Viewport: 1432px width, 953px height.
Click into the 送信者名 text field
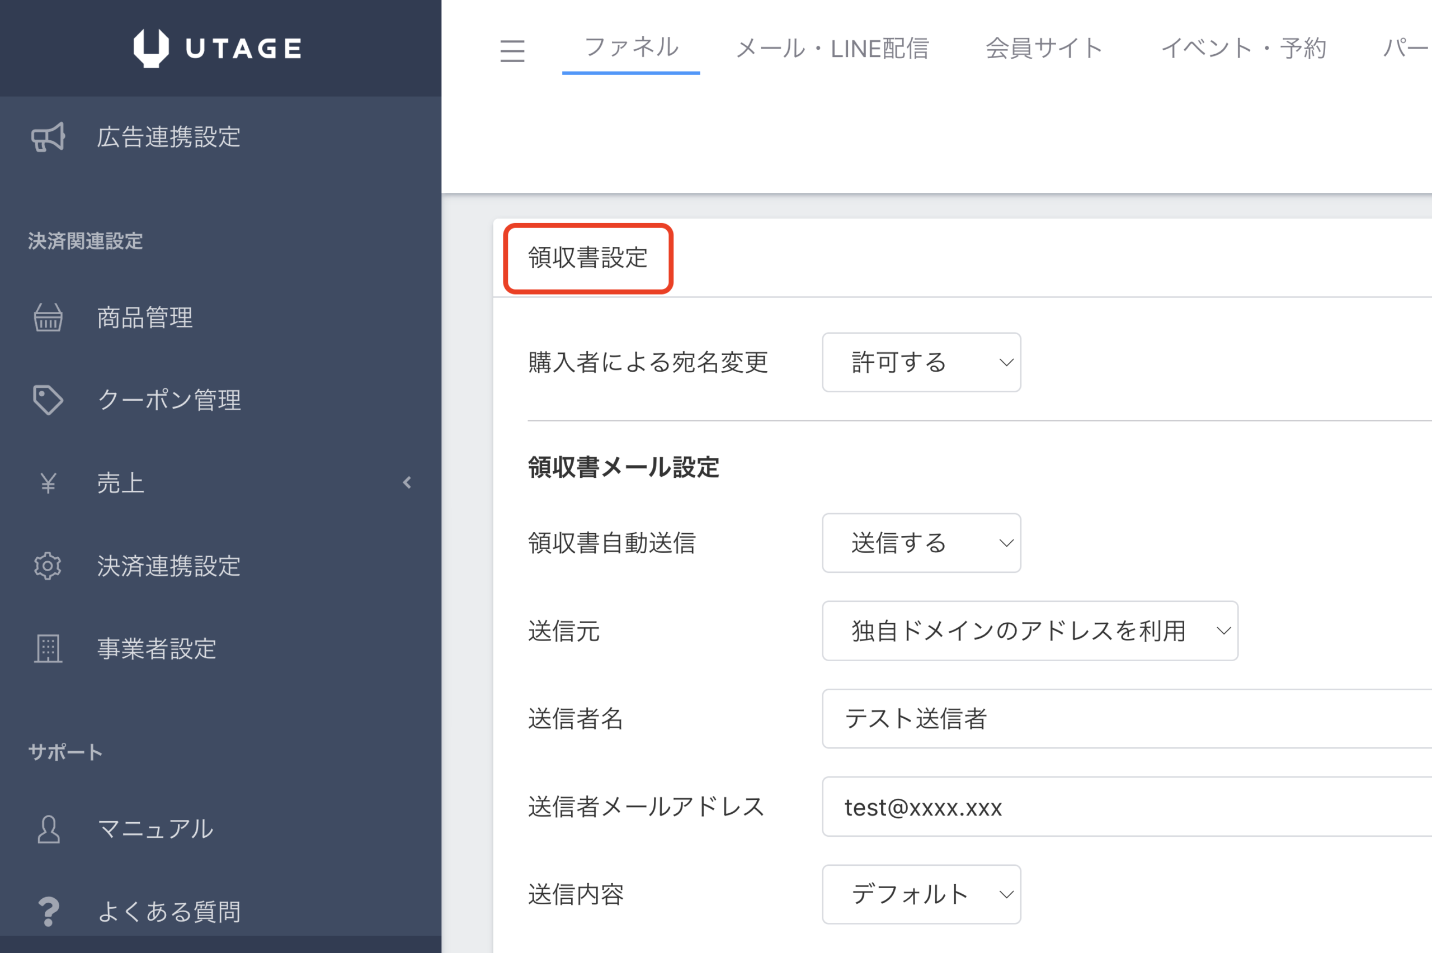tap(1127, 718)
